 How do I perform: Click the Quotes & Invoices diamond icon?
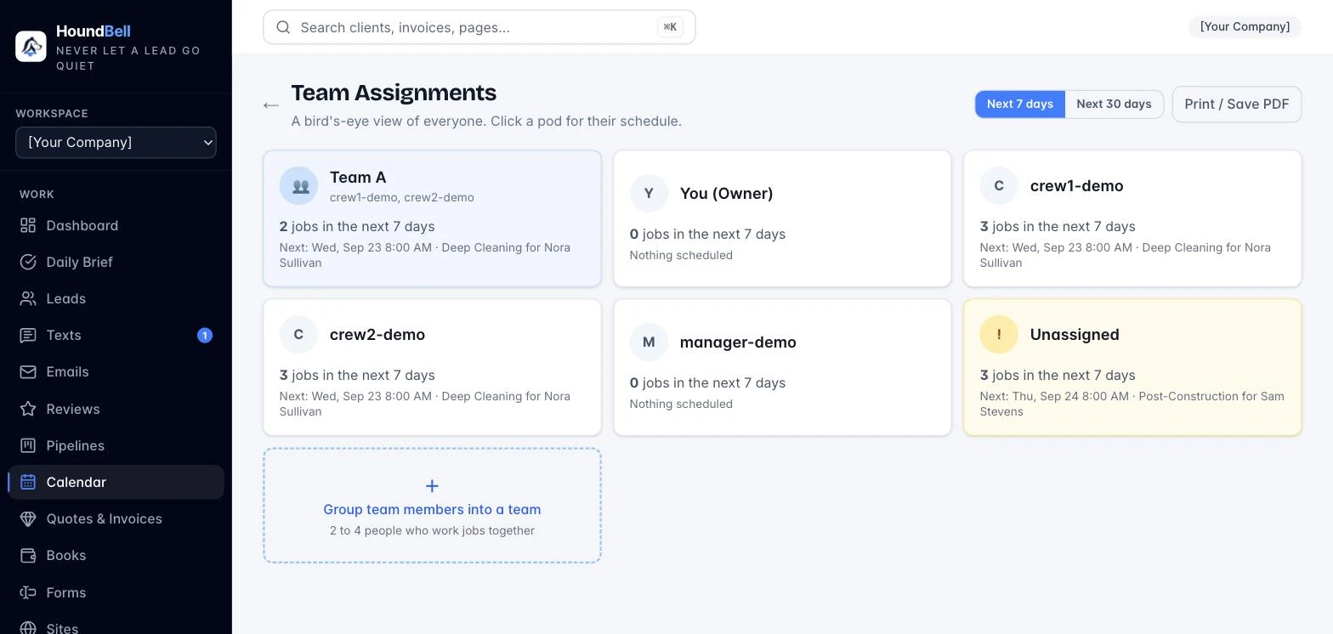click(28, 518)
